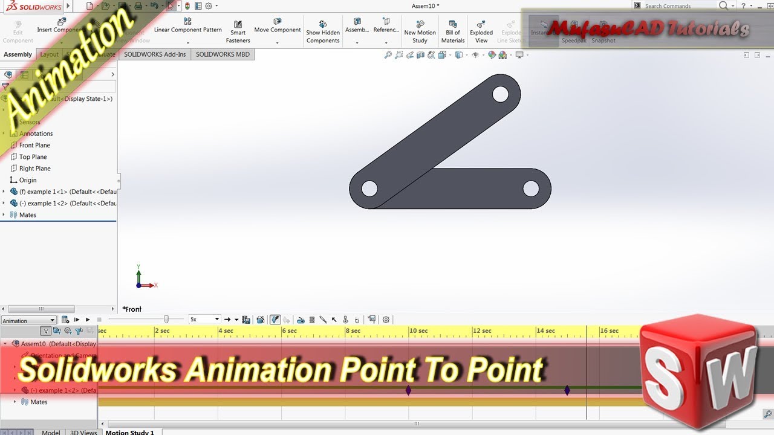Viewport: 774px width, 435px height.
Task: Expand Mates in the feature tree
Action: [x=4, y=214]
